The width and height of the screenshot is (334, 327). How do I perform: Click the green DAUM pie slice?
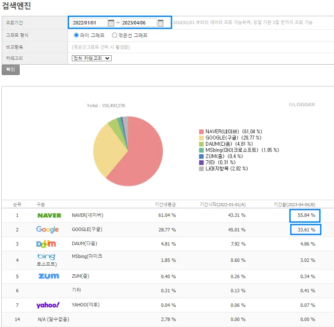tap(116, 128)
